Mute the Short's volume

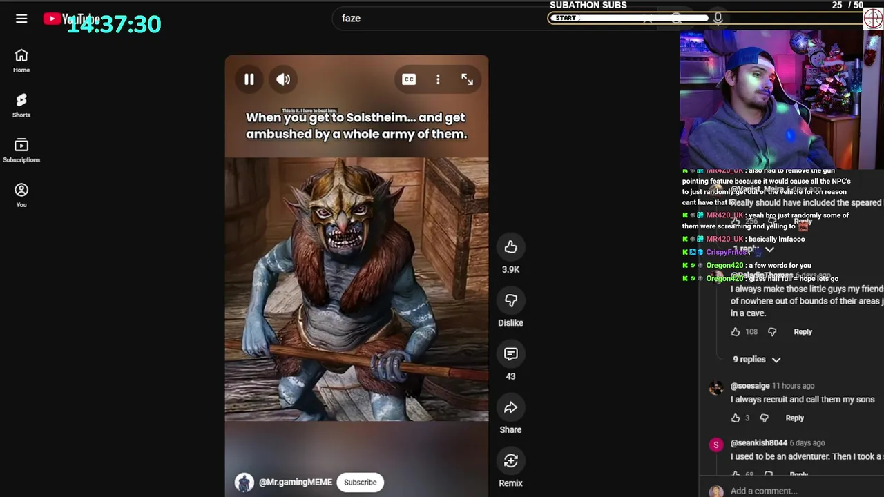[283, 79]
